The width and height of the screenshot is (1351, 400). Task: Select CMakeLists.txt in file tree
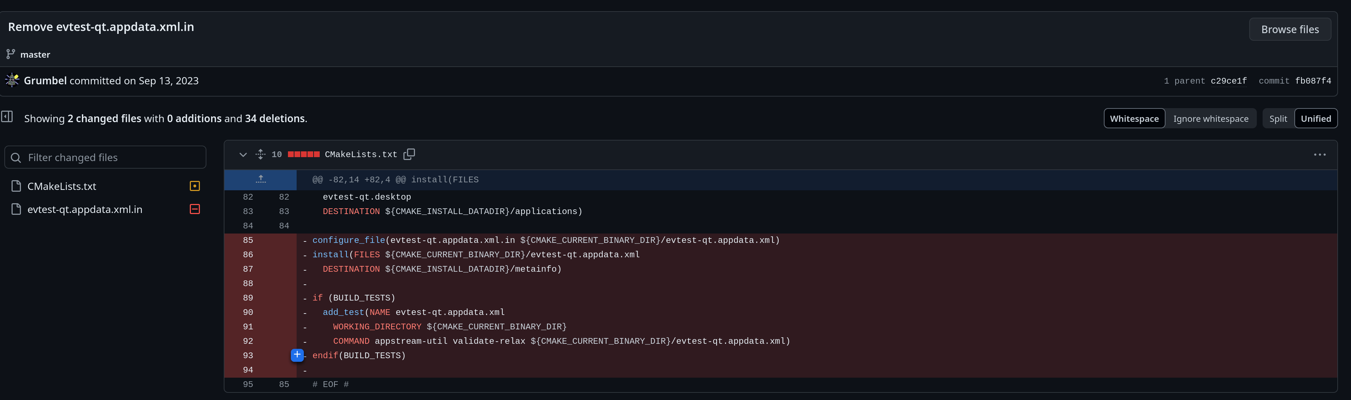tap(62, 186)
